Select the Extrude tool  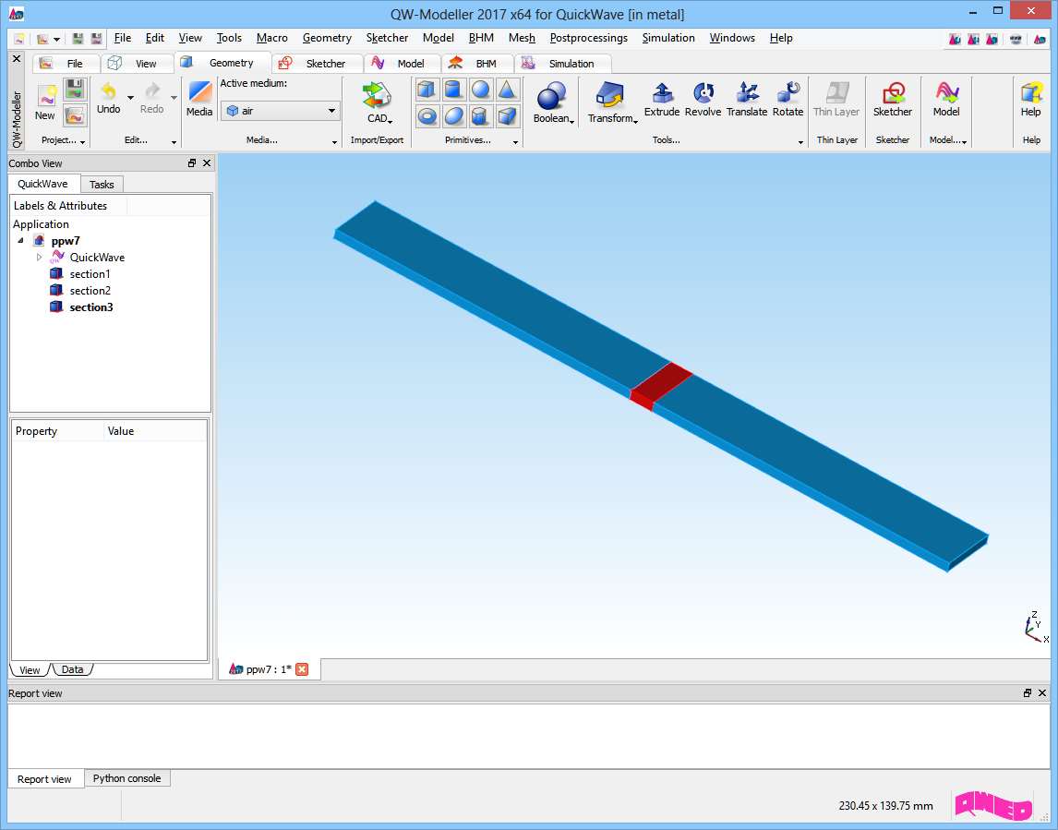coord(662,99)
